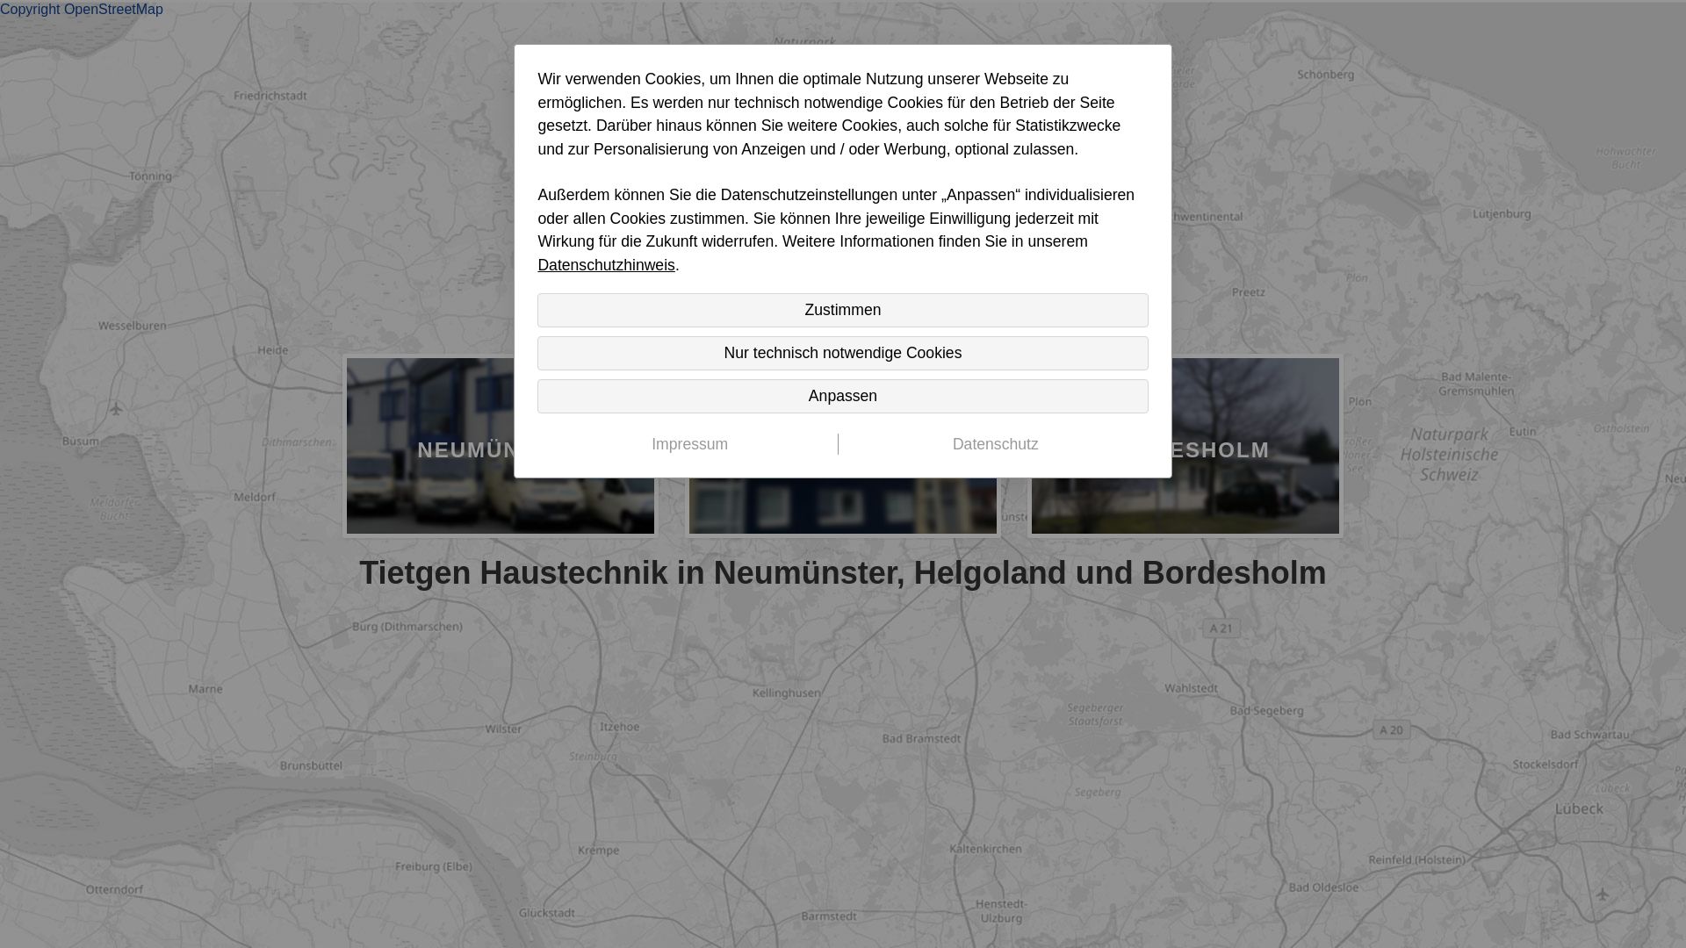Click the Tietgen Haustechnik heading text
The width and height of the screenshot is (1686, 948).
(843, 573)
